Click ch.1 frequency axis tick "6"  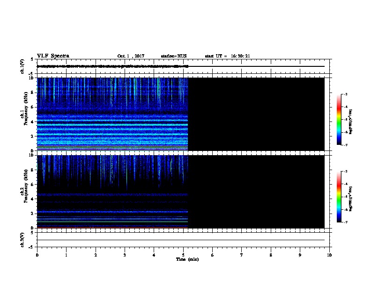(32, 107)
